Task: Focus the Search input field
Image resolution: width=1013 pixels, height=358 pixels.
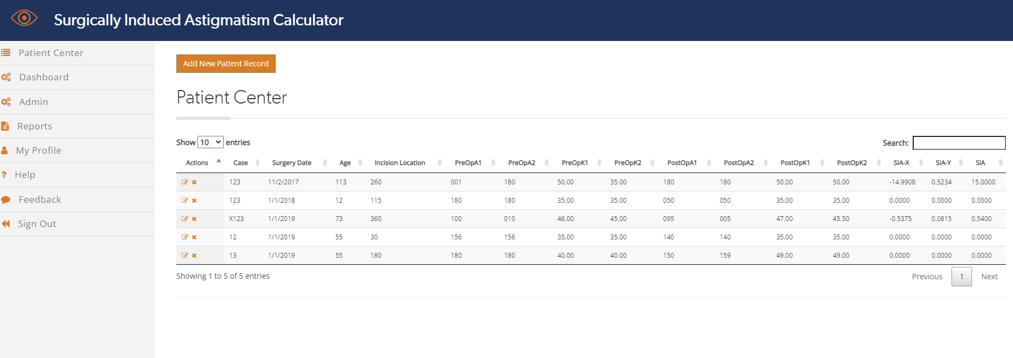Action: coord(959,143)
